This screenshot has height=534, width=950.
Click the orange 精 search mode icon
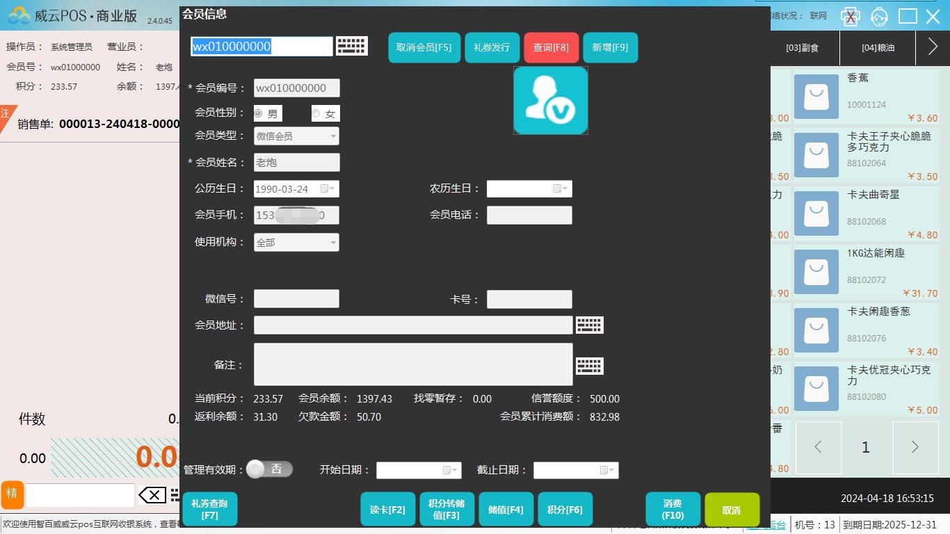pyautogui.click(x=12, y=494)
